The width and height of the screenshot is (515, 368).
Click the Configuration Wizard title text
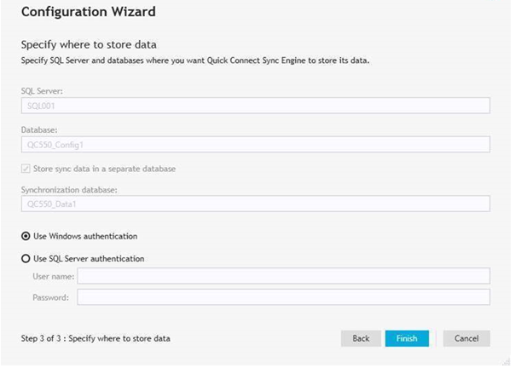coord(89,12)
